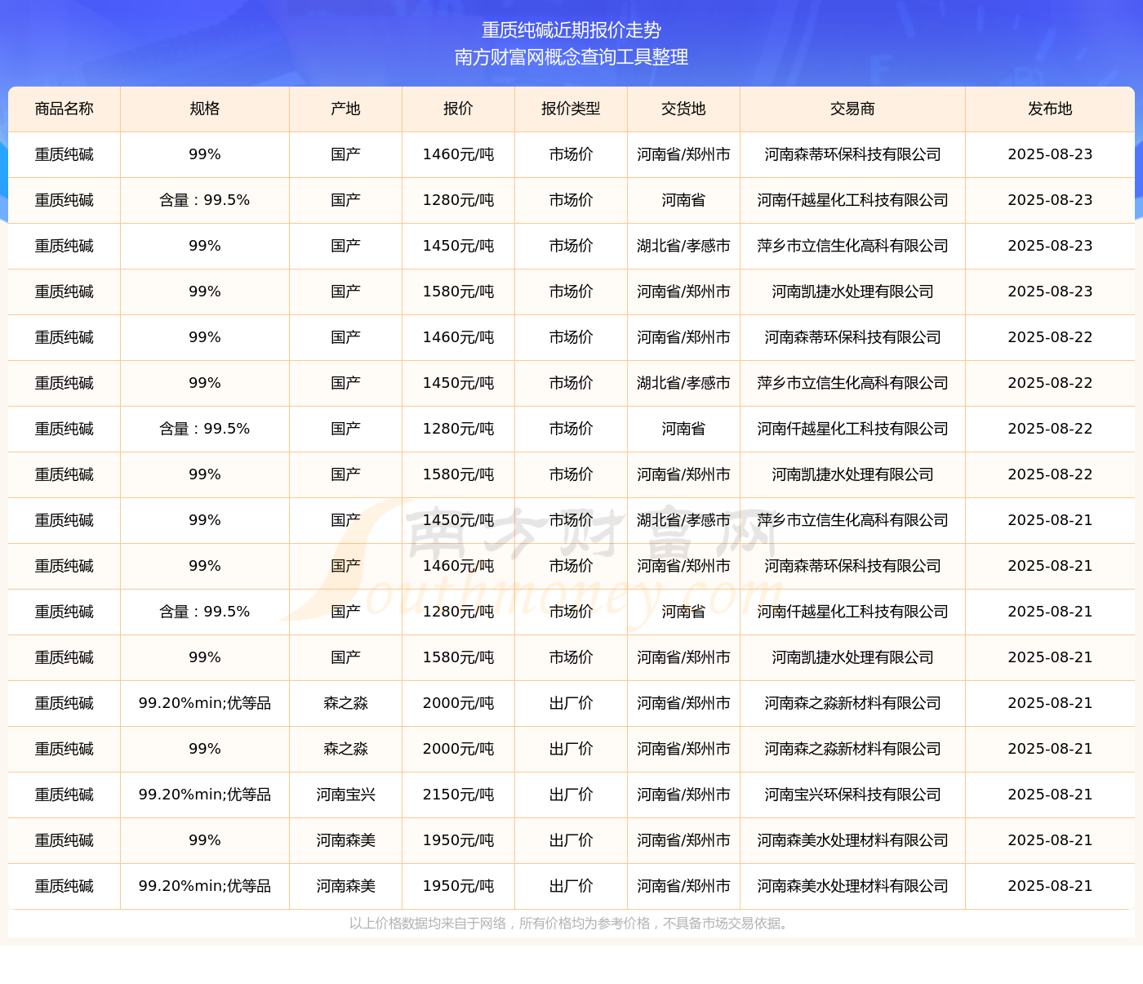The height and width of the screenshot is (984, 1143).
Task: Select 1450元/吨 price dated 2025-08-23
Action: pos(459,246)
